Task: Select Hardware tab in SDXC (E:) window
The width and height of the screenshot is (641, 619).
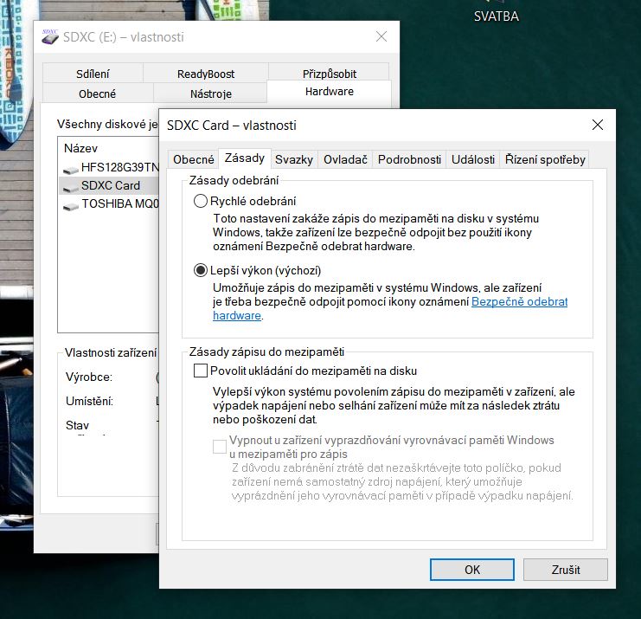Action: 329,91
